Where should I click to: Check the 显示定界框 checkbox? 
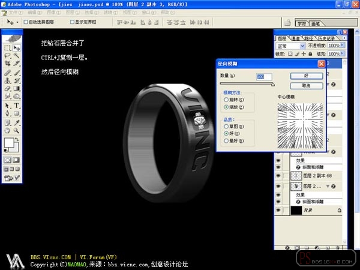(72, 22)
